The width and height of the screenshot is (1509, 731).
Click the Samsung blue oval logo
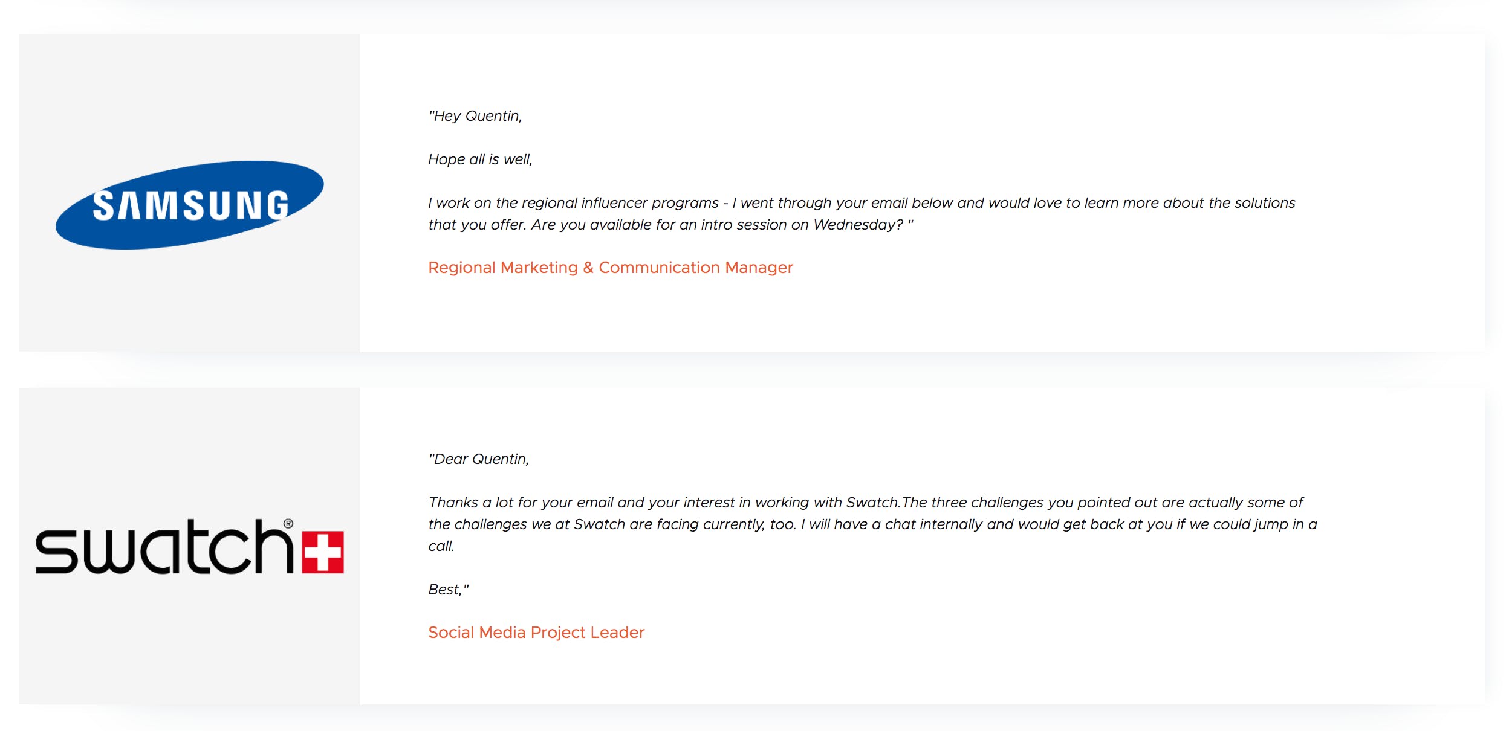click(189, 205)
